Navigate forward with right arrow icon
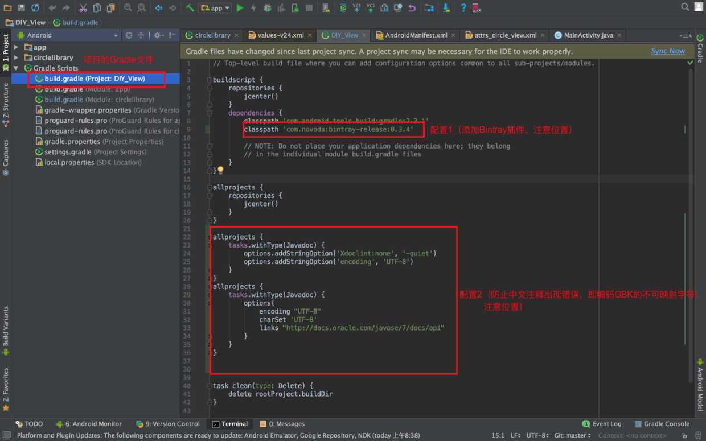This screenshot has width=706, height=441. (x=173, y=8)
